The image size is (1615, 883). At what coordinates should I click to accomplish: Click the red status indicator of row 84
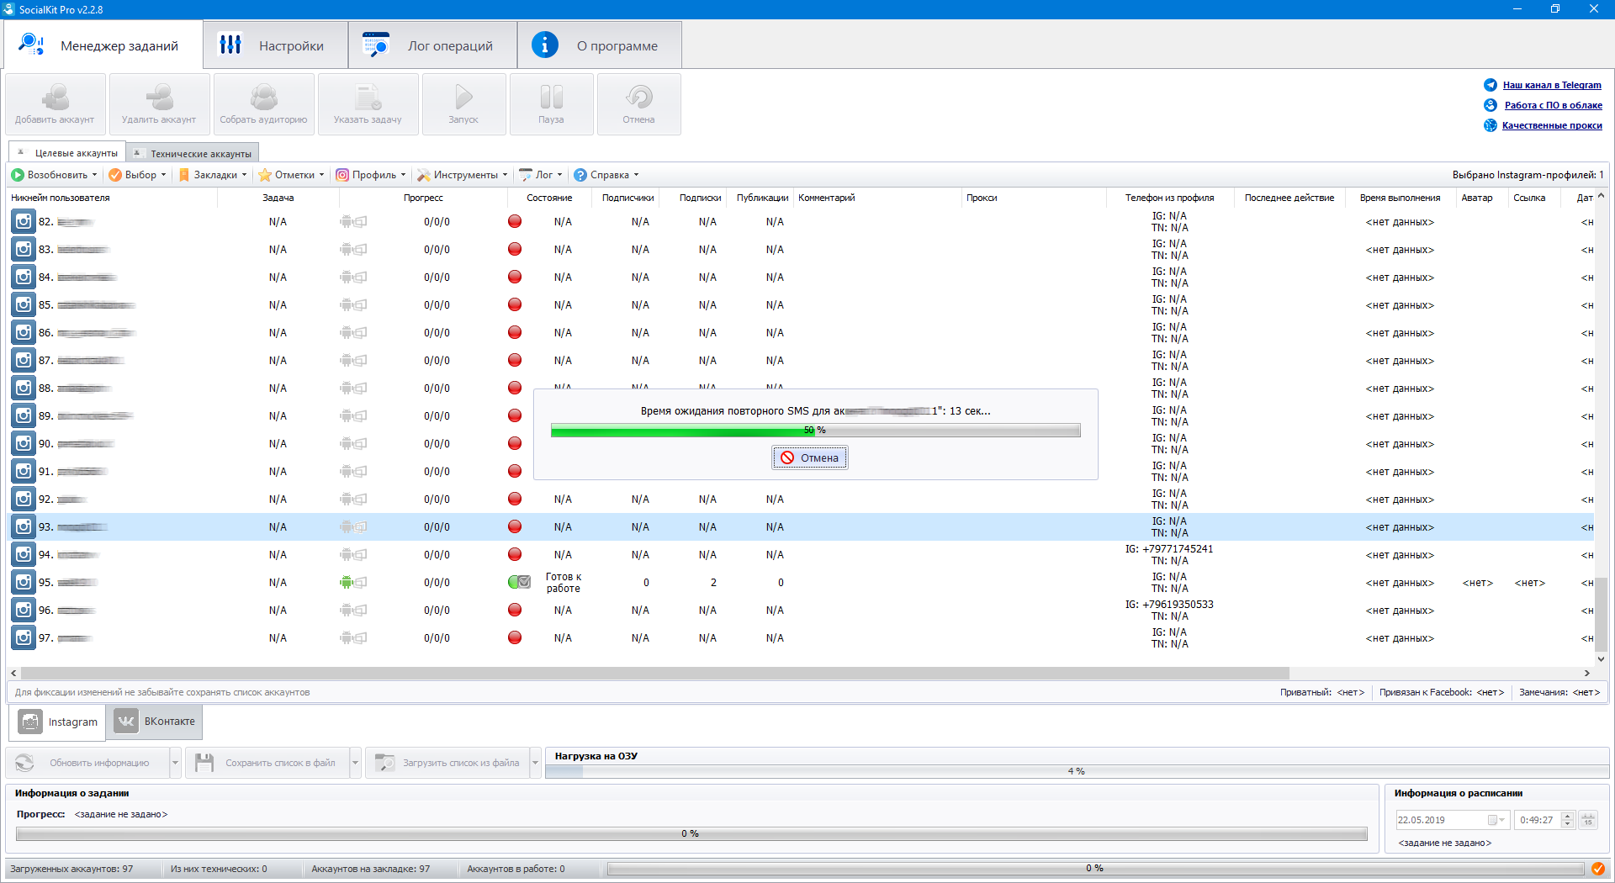tap(515, 277)
